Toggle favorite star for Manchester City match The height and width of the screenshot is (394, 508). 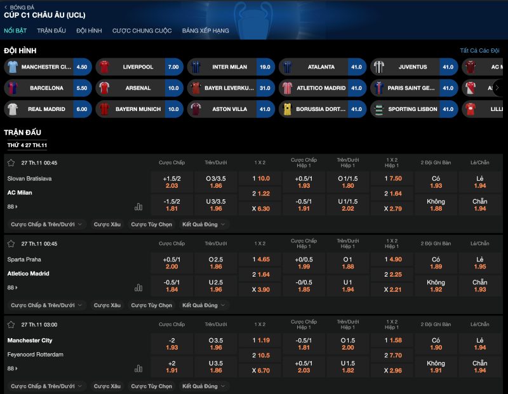(11, 324)
